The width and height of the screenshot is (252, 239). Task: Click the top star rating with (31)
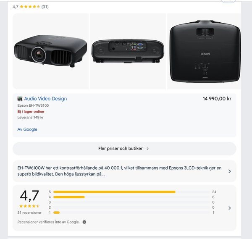pos(31,7)
